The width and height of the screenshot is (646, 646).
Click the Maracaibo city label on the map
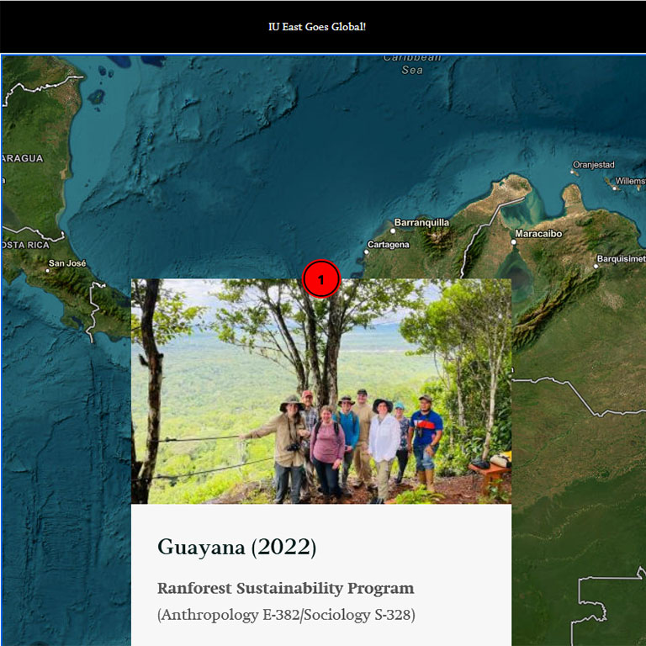pos(538,234)
